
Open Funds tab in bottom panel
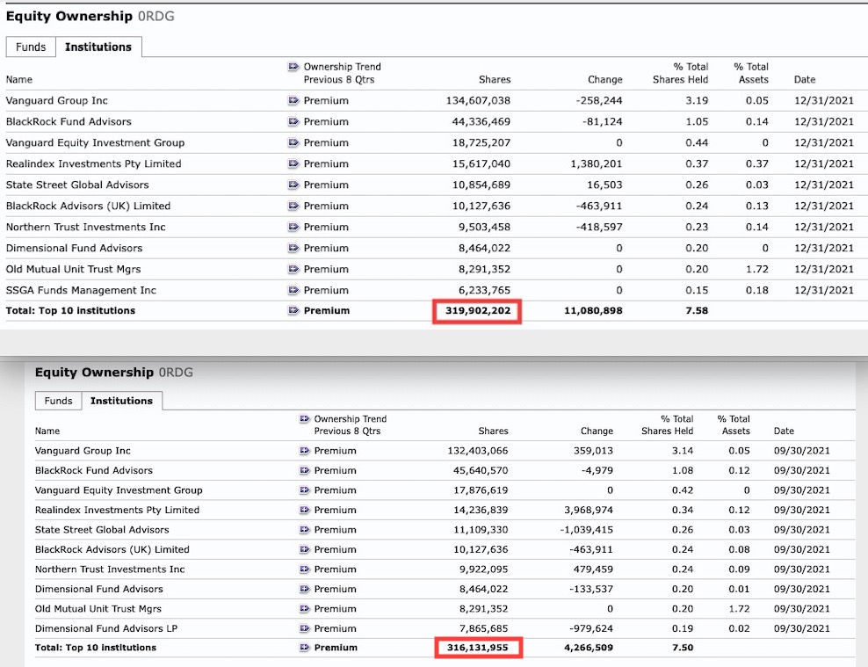tap(58, 401)
